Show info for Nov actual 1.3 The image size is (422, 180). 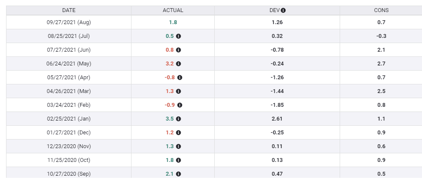[178, 146]
